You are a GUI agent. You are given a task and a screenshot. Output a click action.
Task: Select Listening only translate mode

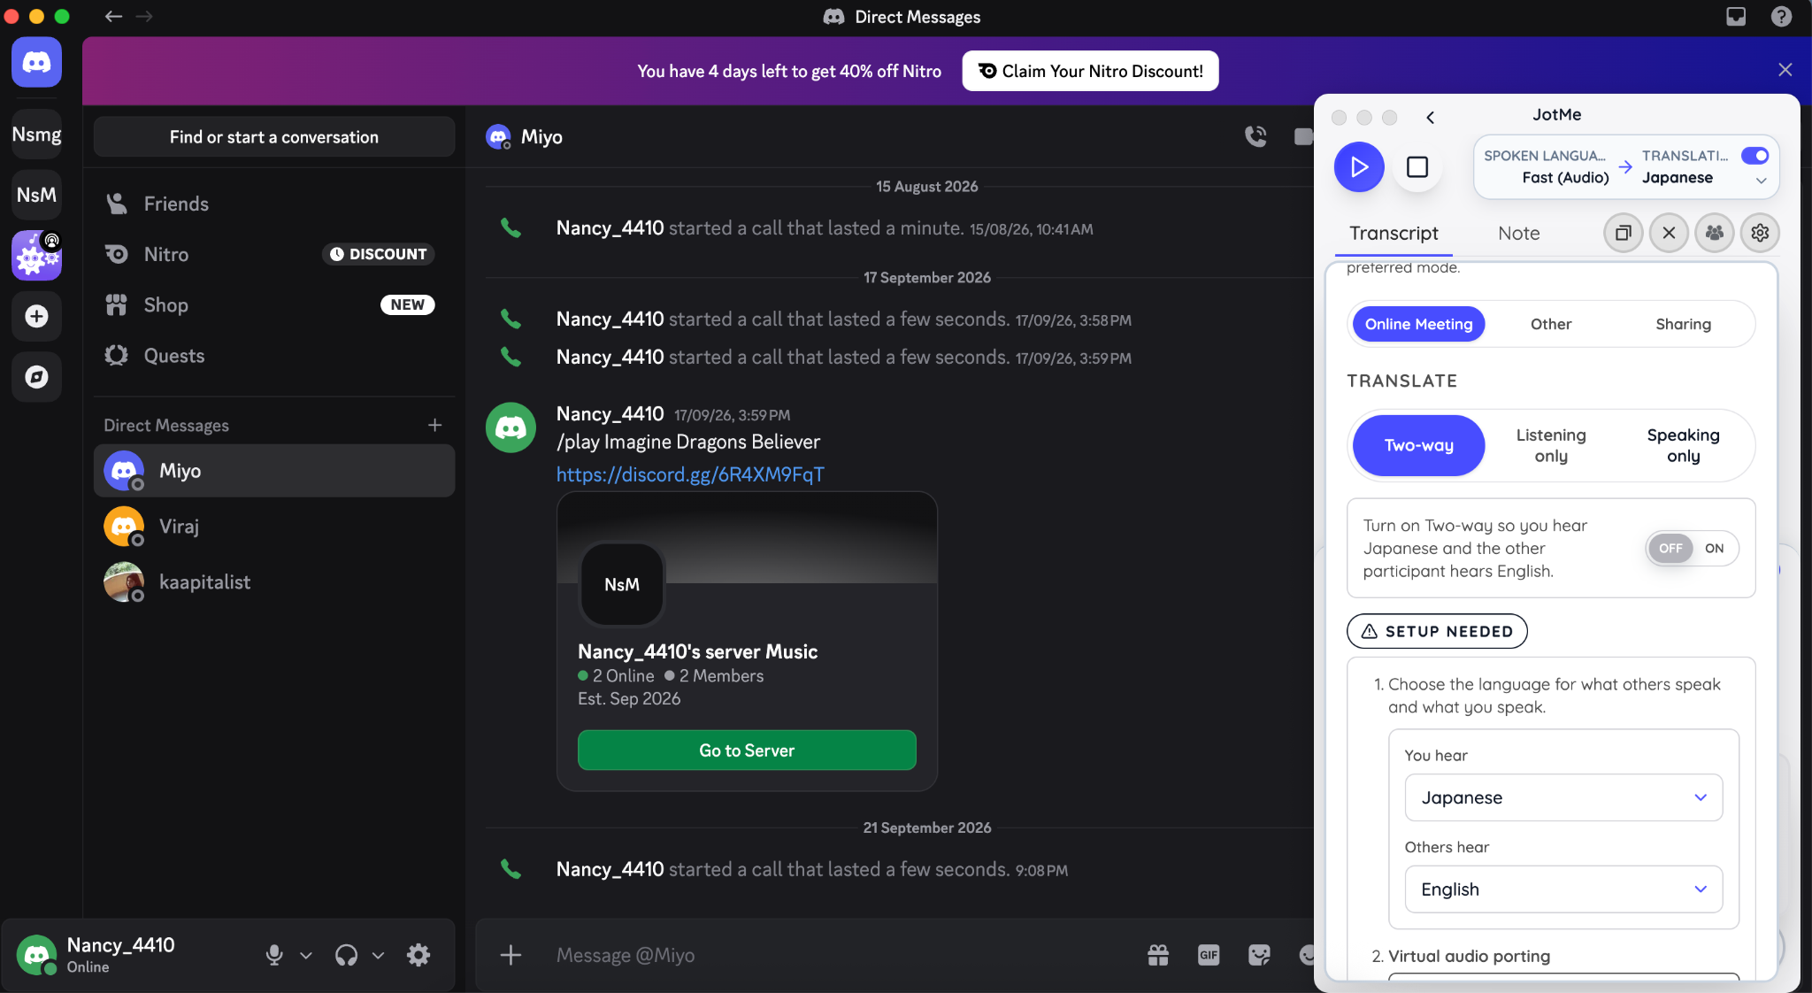[1551, 445]
